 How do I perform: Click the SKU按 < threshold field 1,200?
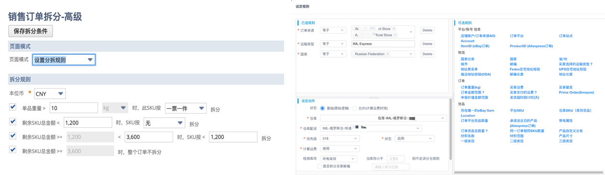pos(233,137)
